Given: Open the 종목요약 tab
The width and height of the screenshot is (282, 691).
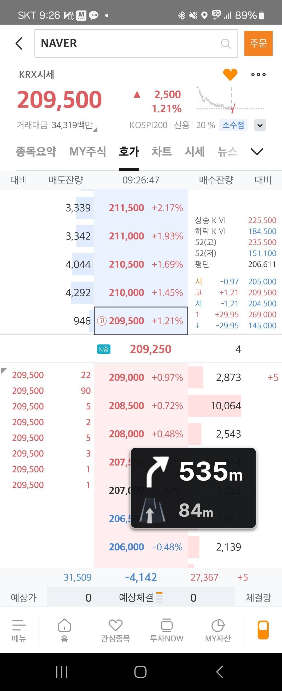Looking at the screenshot, I should [x=36, y=152].
